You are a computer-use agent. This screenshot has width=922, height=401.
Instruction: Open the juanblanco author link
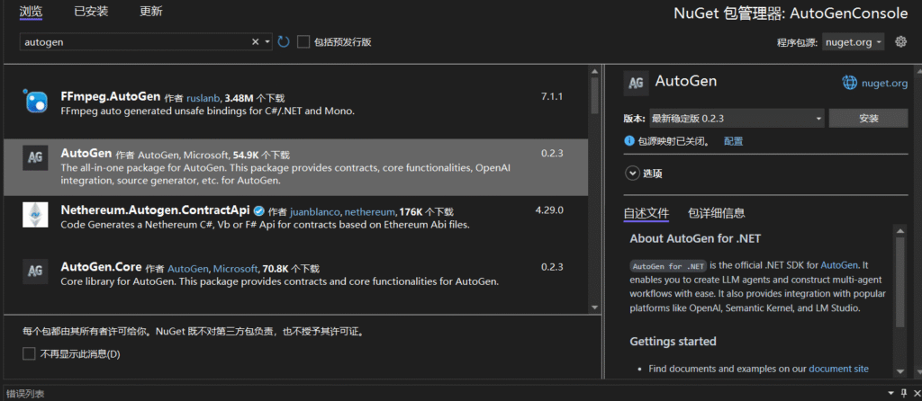pyautogui.click(x=314, y=212)
